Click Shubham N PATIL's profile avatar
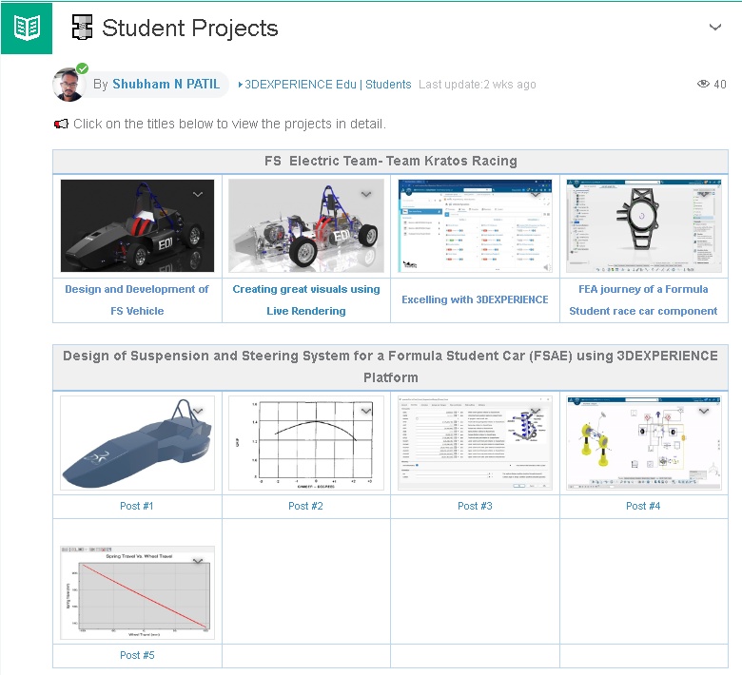Viewport: 742px width, 675px height. tap(69, 84)
